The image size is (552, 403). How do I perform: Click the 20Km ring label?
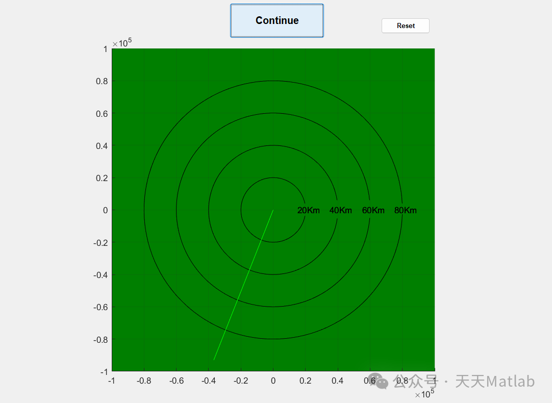(308, 211)
